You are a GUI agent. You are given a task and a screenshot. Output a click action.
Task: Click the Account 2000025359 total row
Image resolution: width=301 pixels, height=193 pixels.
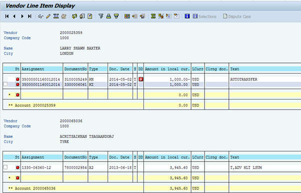tap(151, 105)
